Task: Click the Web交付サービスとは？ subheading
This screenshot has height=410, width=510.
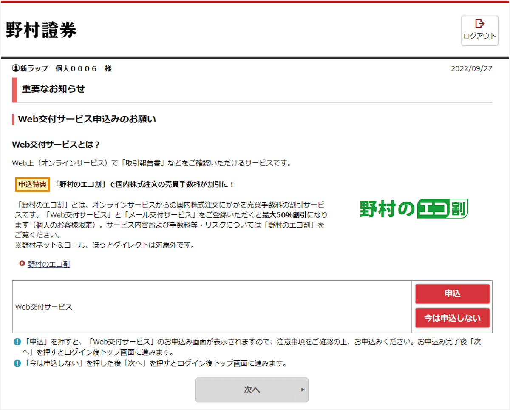Action: click(56, 145)
